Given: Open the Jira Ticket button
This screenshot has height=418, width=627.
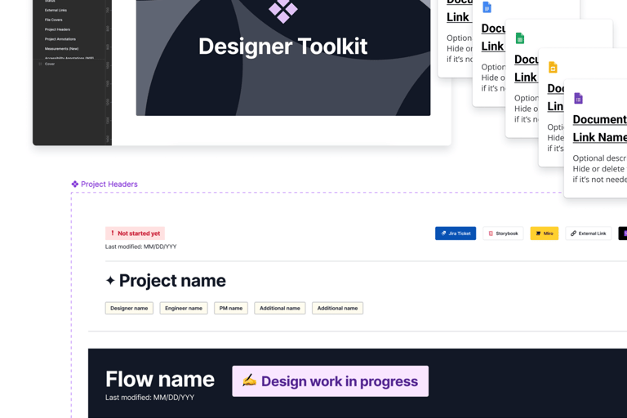Looking at the screenshot, I should [456, 233].
